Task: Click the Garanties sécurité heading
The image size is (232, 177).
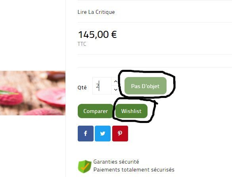Action: pos(116,162)
